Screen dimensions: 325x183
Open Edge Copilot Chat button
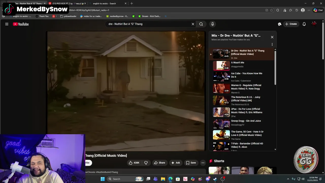point(318,10)
